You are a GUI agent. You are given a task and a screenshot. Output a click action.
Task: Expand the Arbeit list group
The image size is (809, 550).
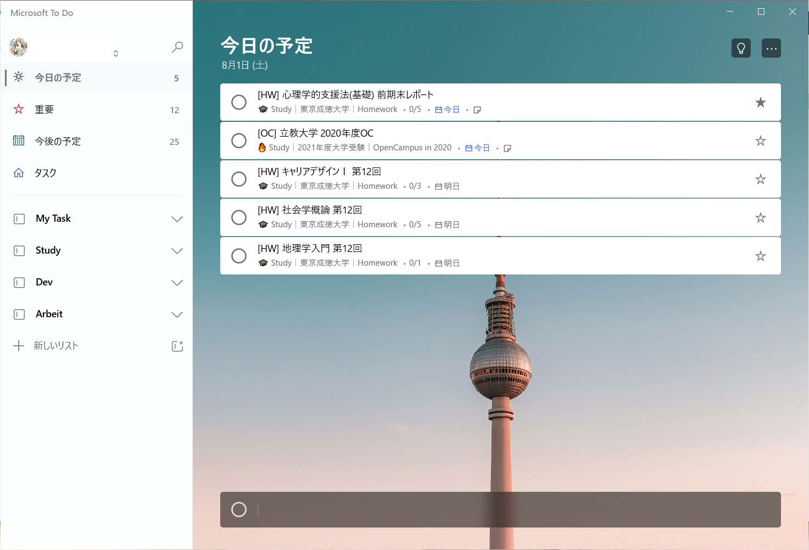[176, 315]
